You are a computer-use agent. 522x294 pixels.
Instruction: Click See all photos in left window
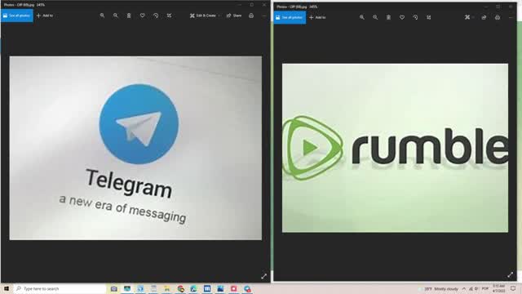pyautogui.click(x=17, y=16)
